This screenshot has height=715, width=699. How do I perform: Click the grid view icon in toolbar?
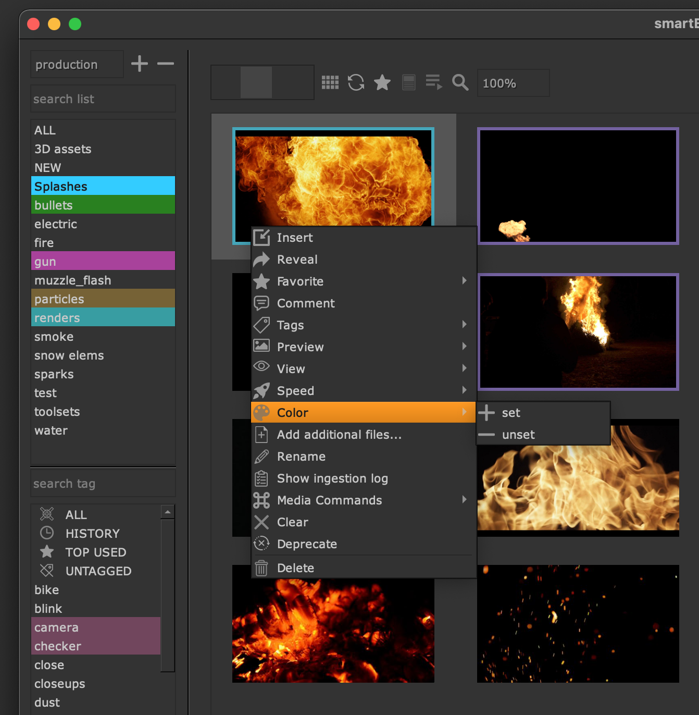coord(330,82)
